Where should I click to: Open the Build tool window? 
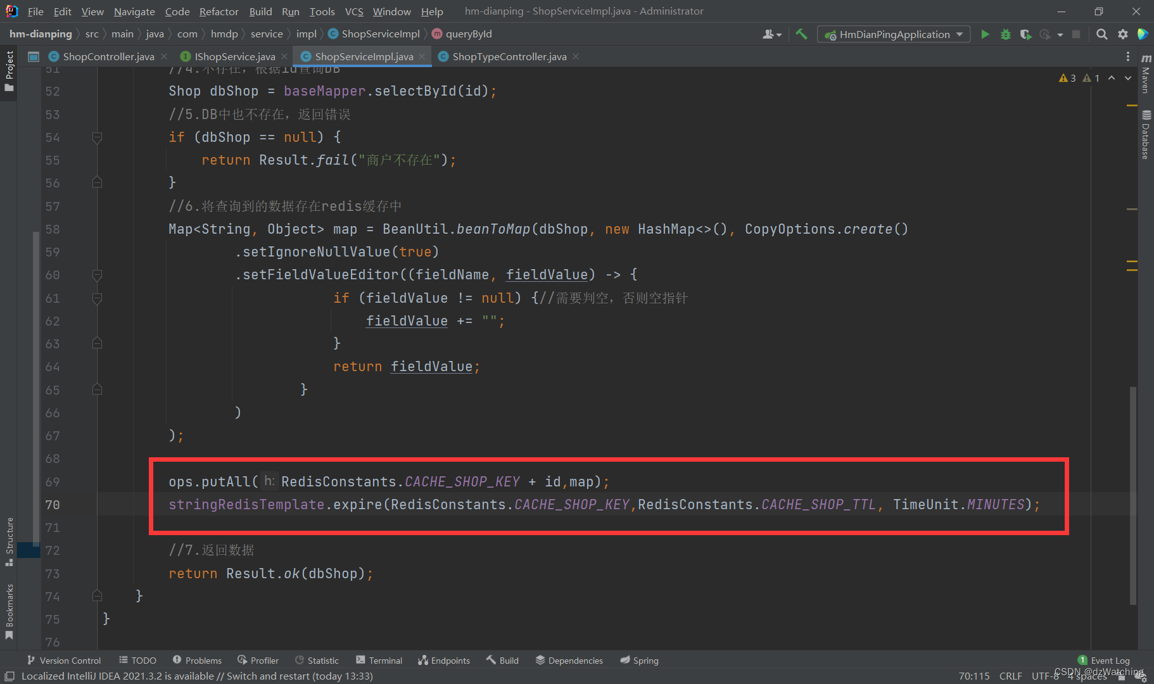502,660
